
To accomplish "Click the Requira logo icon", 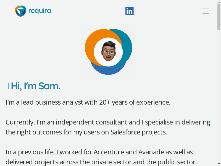I will coord(20,11).
